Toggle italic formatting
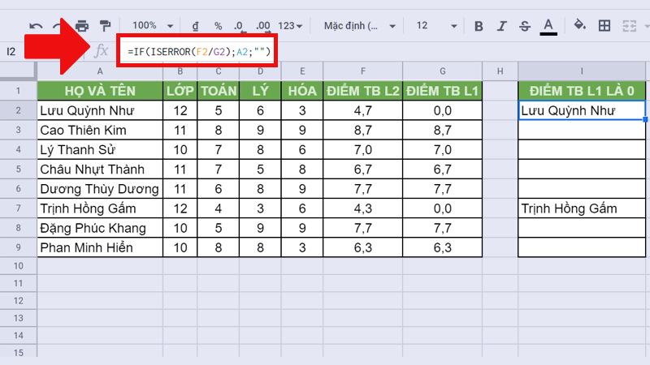The image size is (650, 365). click(501, 25)
